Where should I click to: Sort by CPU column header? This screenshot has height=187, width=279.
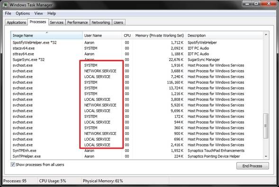127,36
